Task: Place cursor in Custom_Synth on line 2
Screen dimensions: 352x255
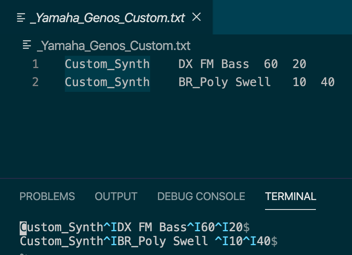Action: click(107, 82)
